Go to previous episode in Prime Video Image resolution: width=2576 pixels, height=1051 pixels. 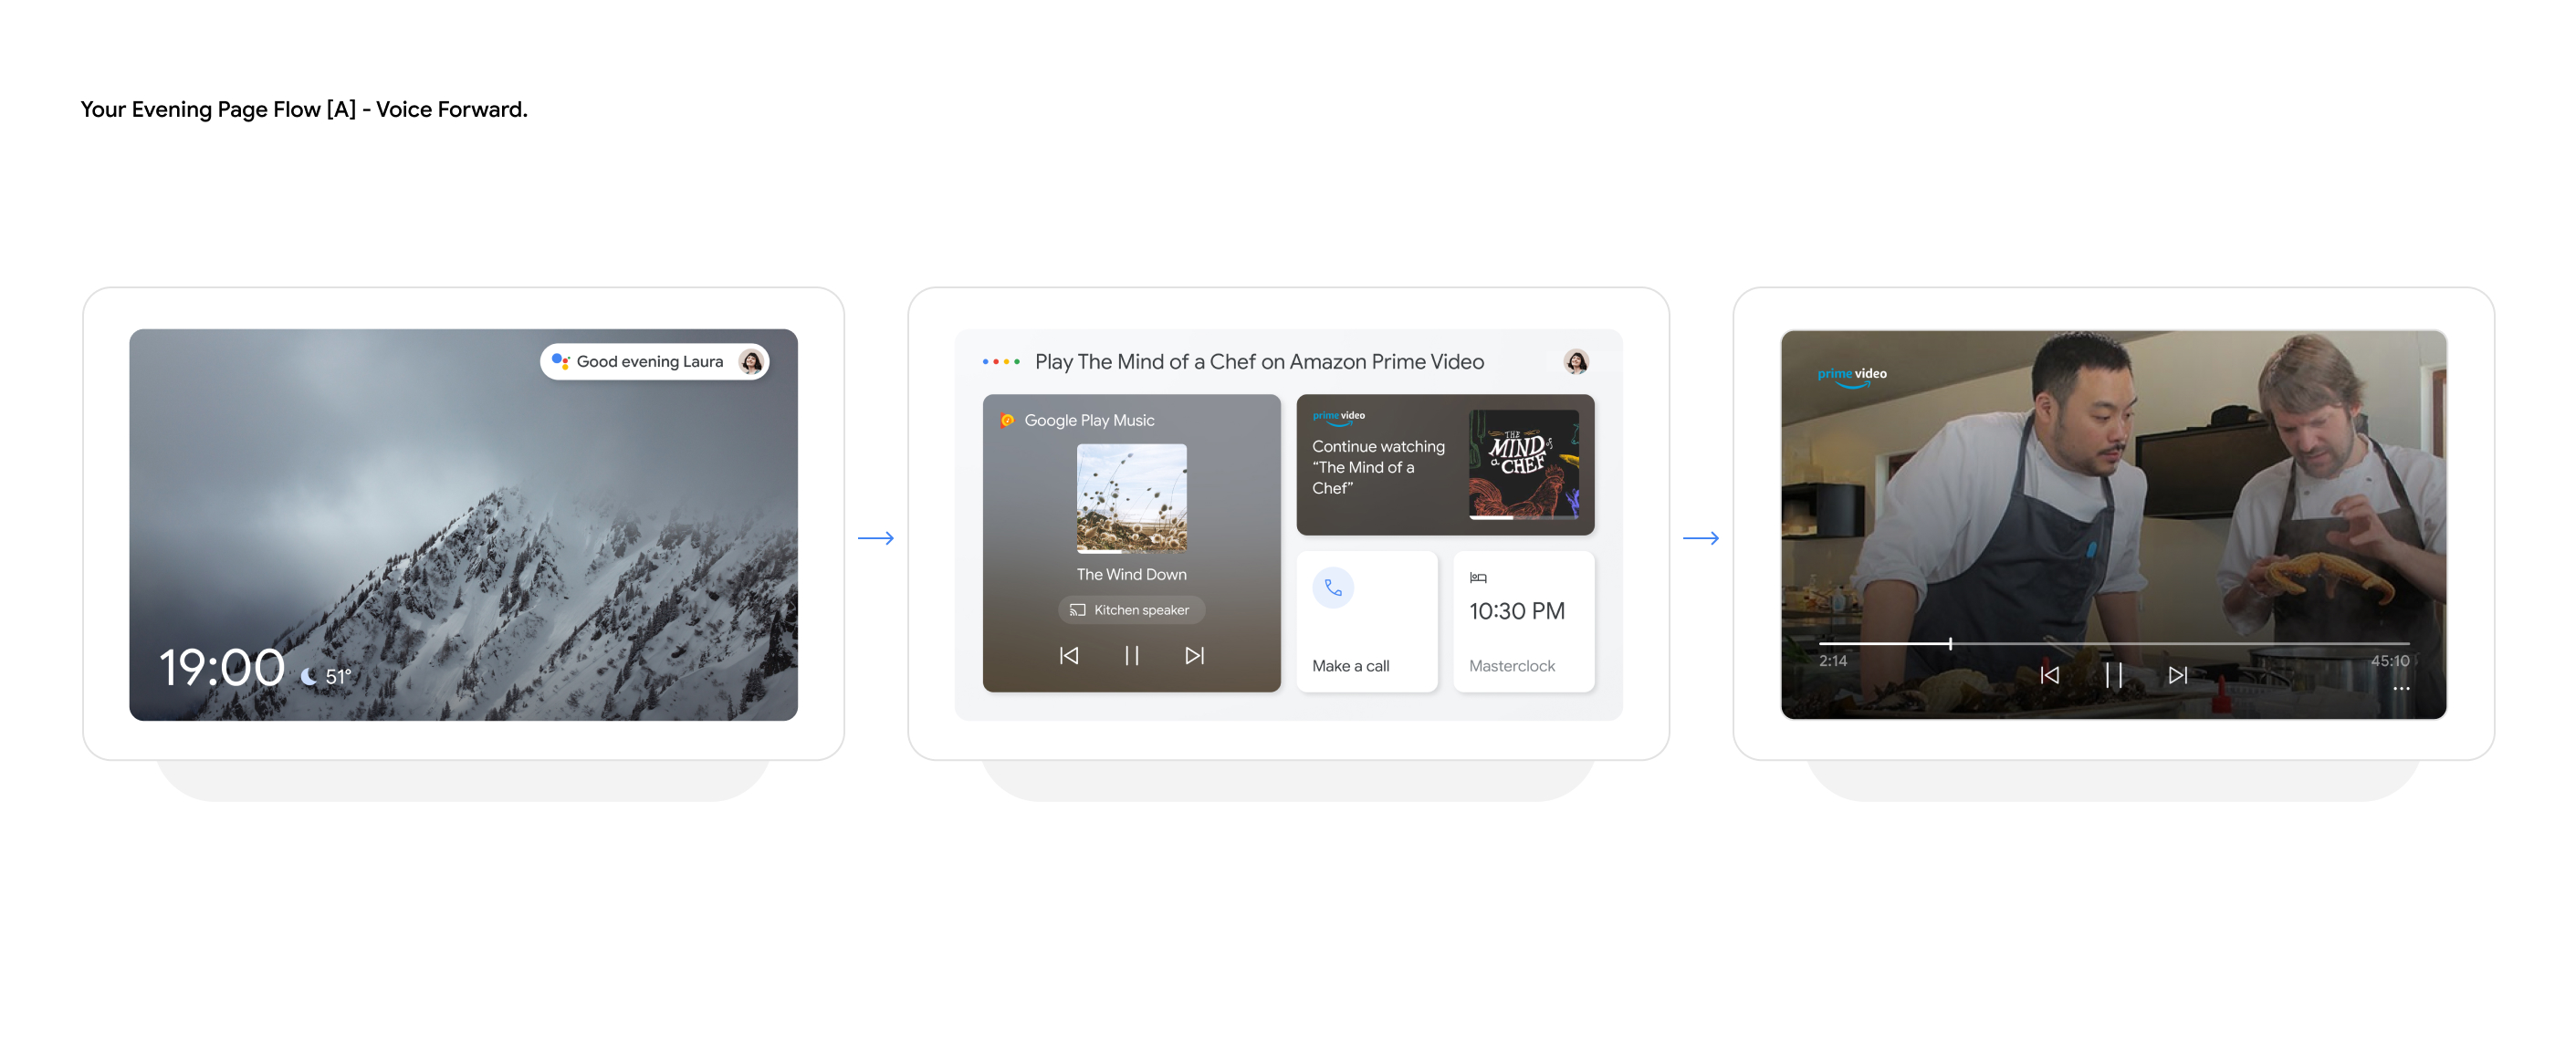2049,674
